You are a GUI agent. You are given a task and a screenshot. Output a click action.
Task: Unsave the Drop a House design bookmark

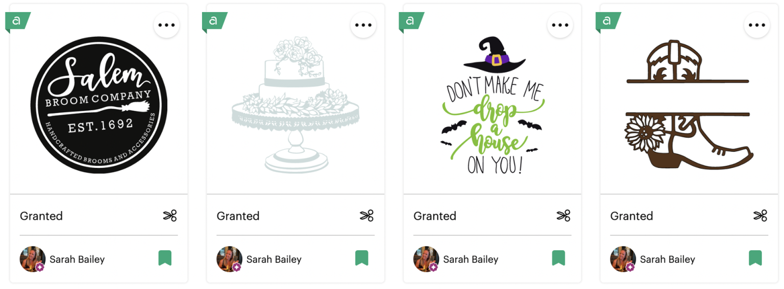(x=558, y=258)
